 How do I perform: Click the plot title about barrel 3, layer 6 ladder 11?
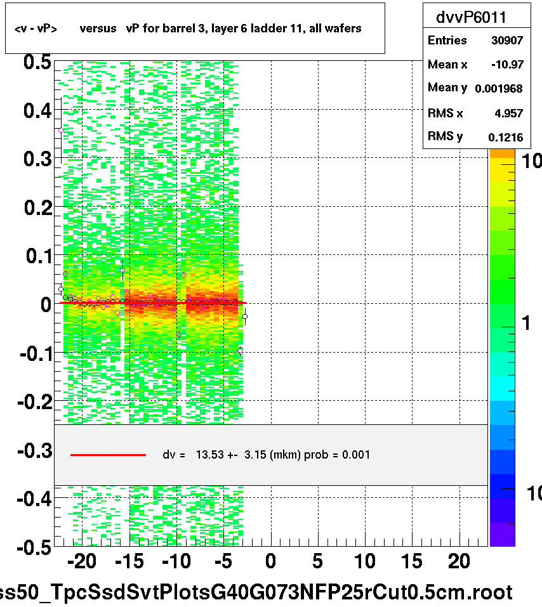(x=188, y=29)
